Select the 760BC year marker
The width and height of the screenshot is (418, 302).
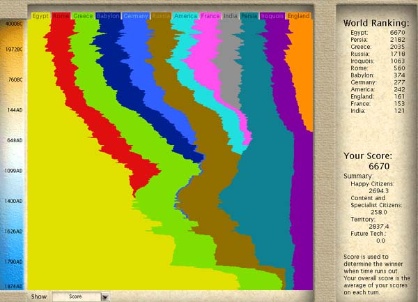pos(14,80)
